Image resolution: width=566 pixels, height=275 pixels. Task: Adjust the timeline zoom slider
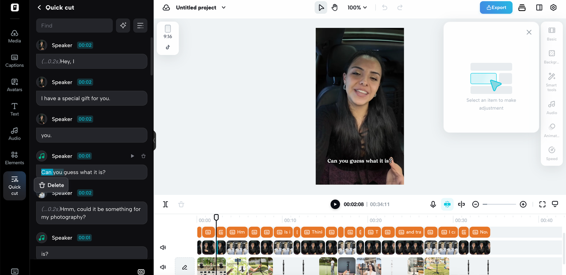pyautogui.click(x=499, y=204)
